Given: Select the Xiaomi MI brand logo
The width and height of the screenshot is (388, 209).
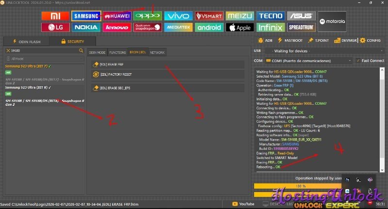Looking at the screenshot, I should (55, 16).
